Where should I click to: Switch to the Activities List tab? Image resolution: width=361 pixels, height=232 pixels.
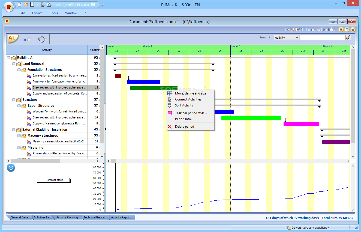(x=42, y=217)
